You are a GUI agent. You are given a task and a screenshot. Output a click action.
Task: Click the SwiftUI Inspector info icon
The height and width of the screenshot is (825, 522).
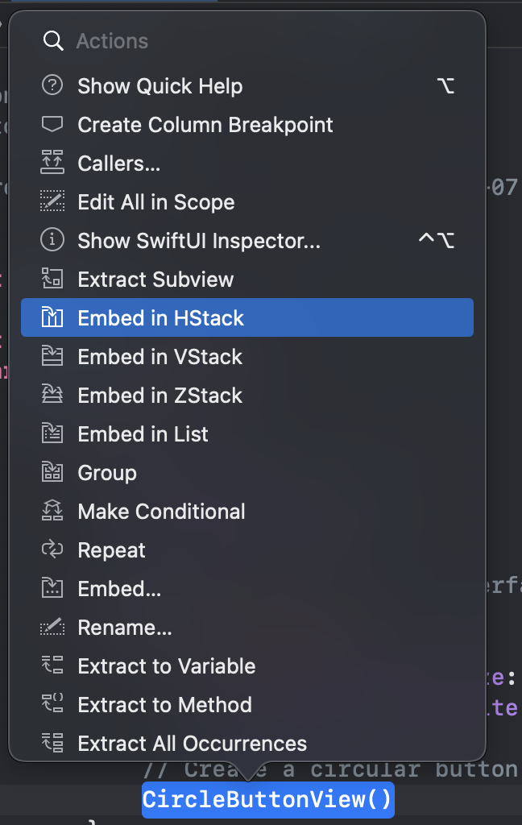click(52, 240)
